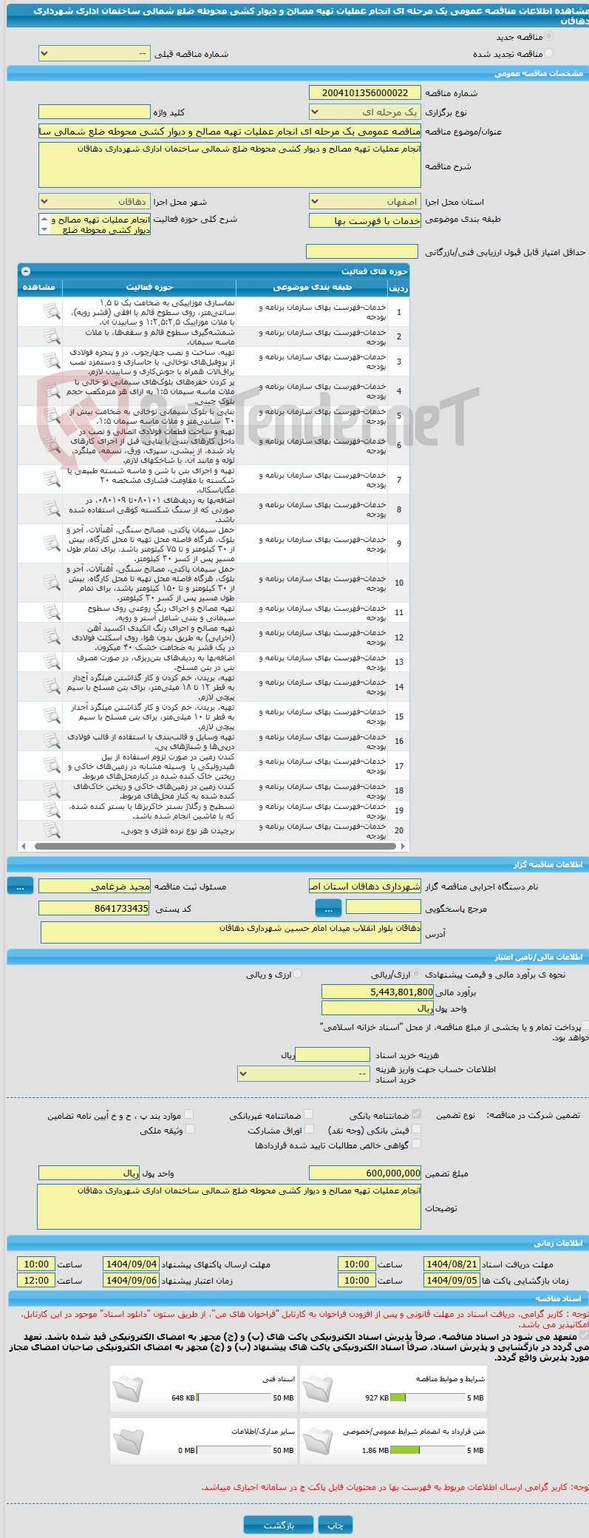
Task: Select the ارزی/ریالی radio option
Action: point(418,975)
